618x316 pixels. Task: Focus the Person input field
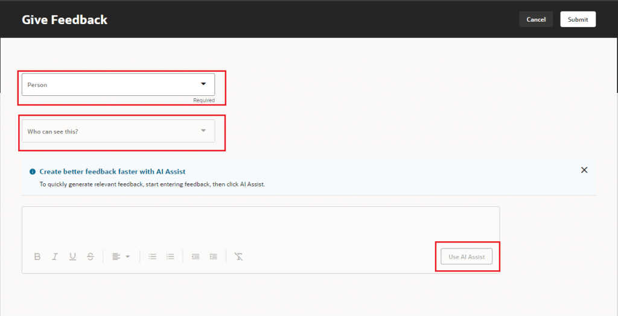[x=109, y=85]
